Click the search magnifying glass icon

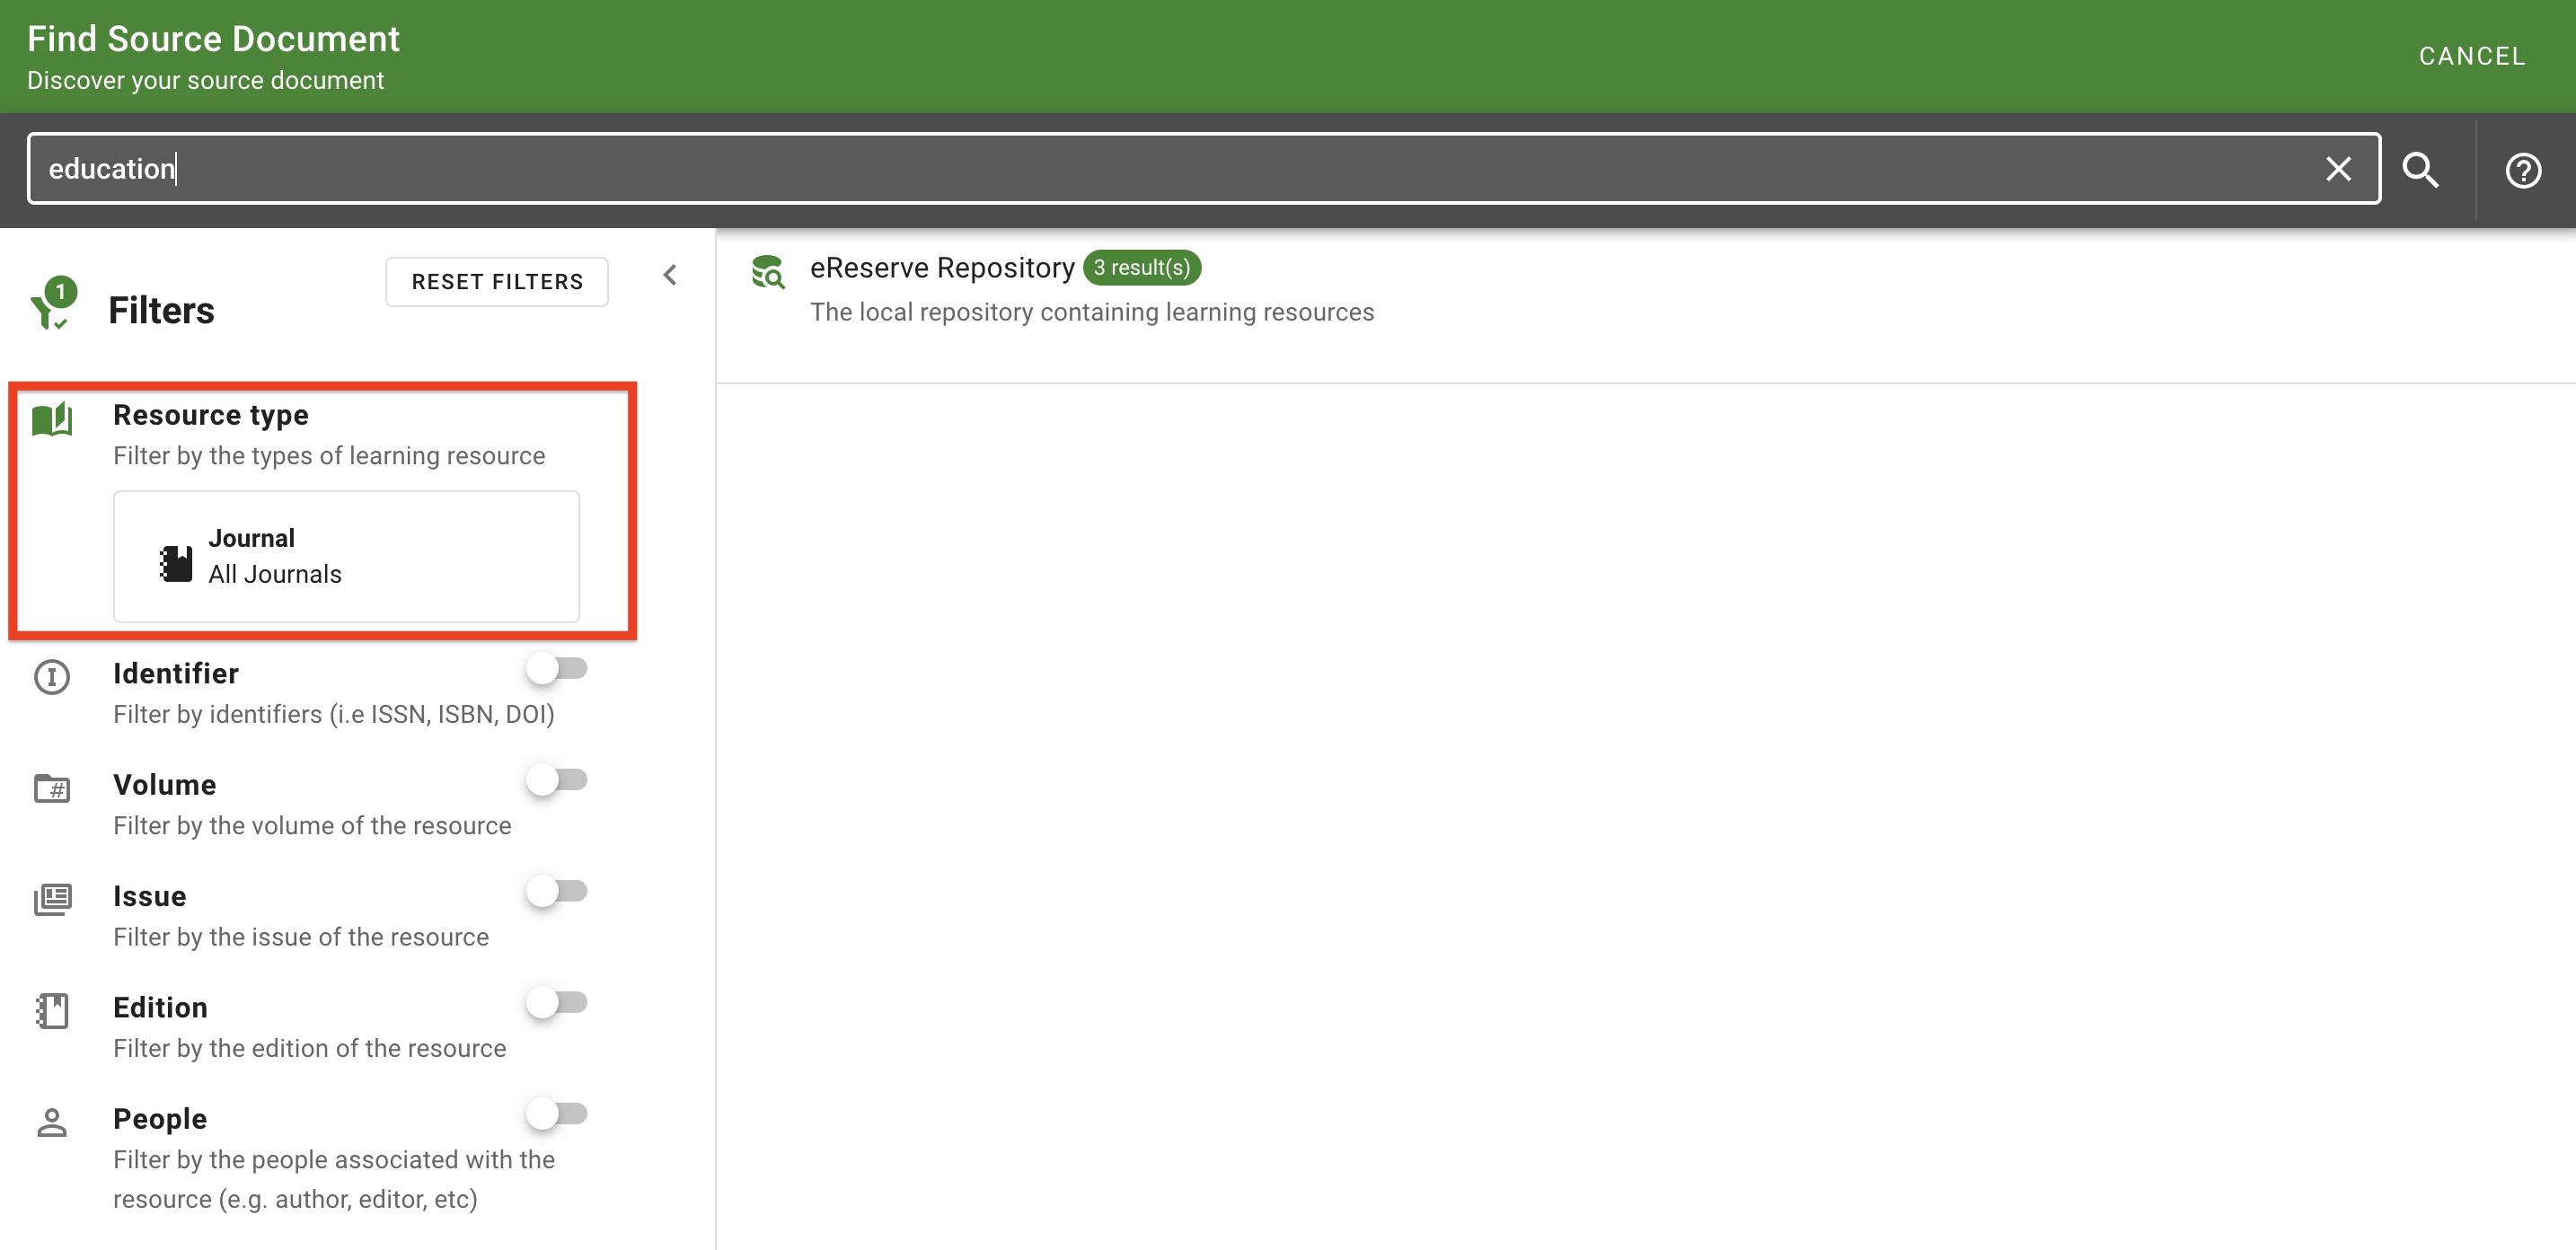click(2421, 169)
